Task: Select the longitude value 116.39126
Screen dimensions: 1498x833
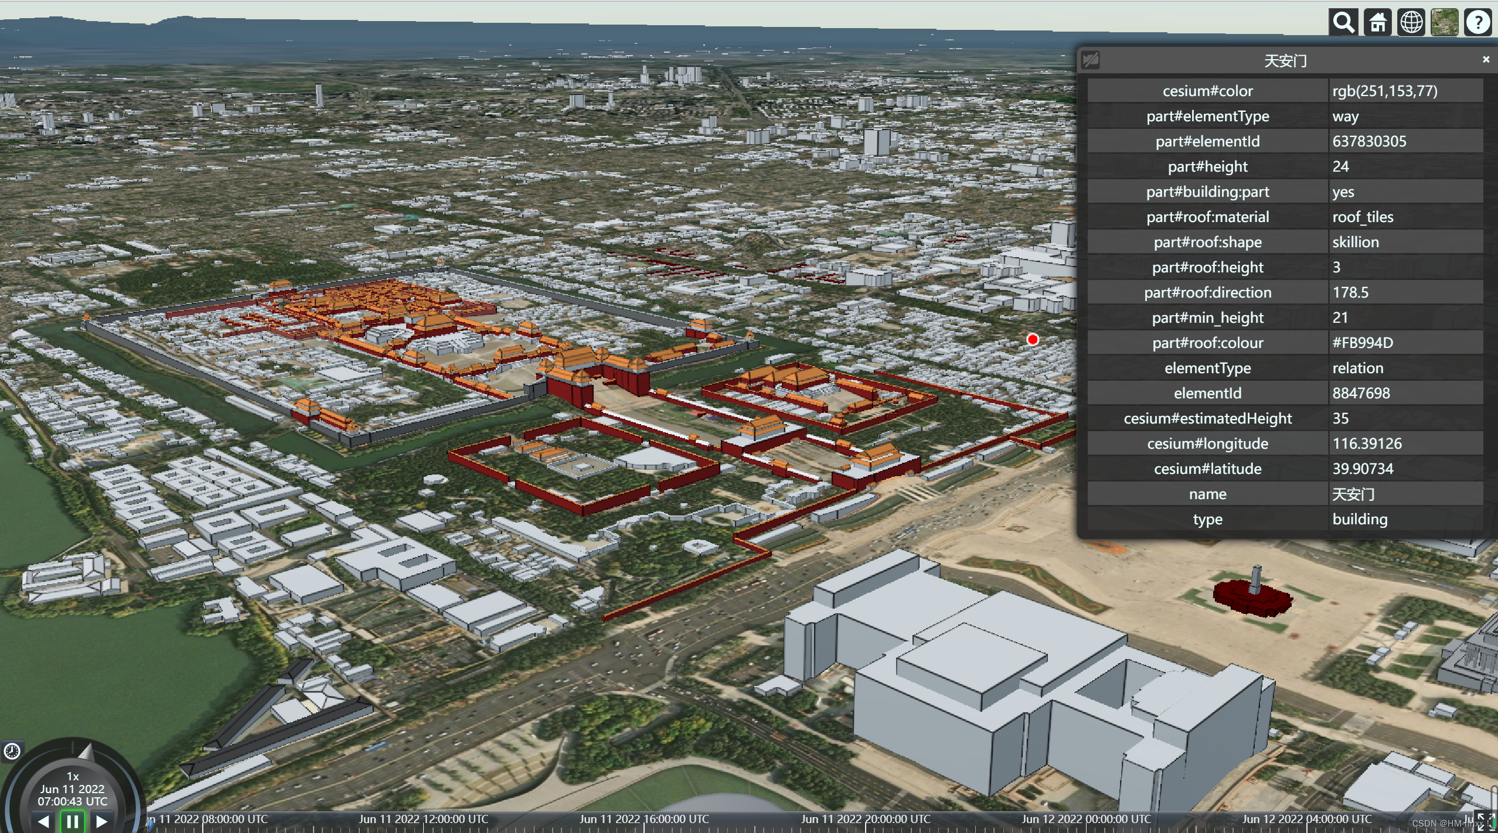Action: tap(1367, 443)
